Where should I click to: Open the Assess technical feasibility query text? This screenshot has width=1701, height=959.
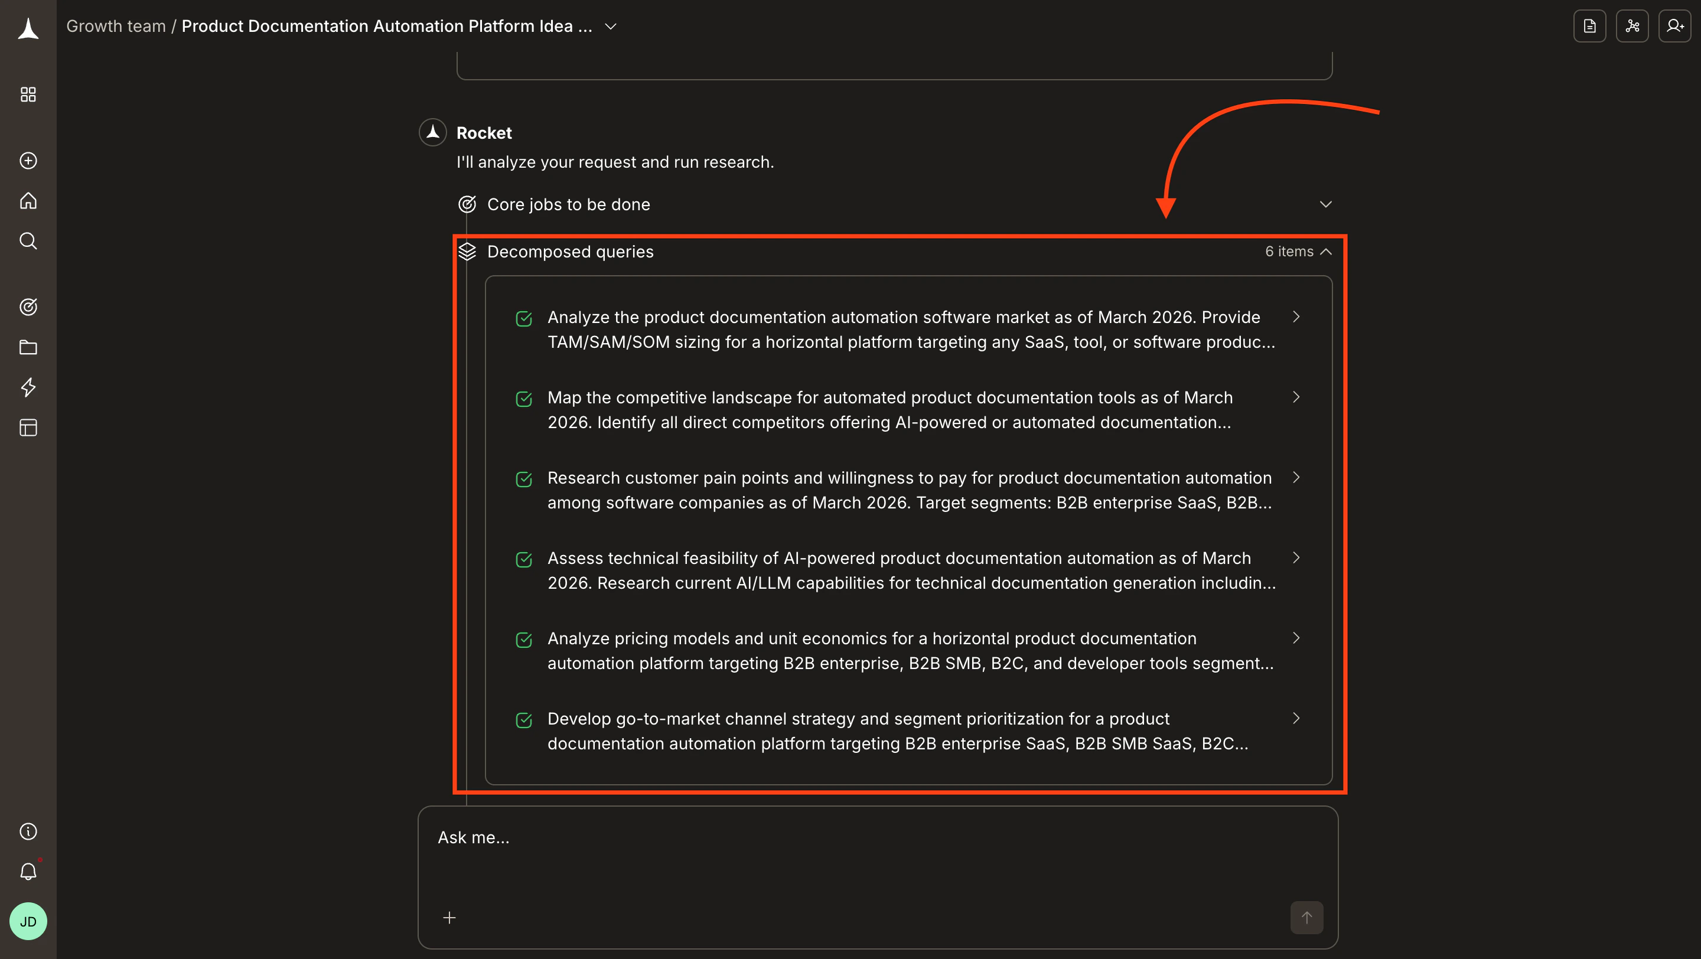(911, 571)
